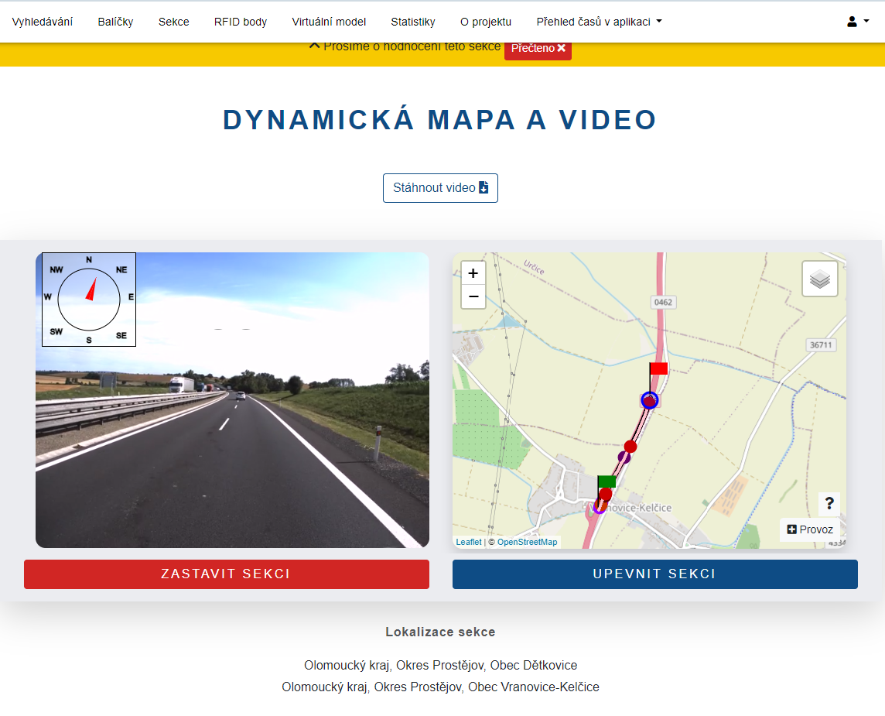This screenshot has height=716, width=885.
Task: Click the purple dot marker on the route
Action: click(624, 457)
